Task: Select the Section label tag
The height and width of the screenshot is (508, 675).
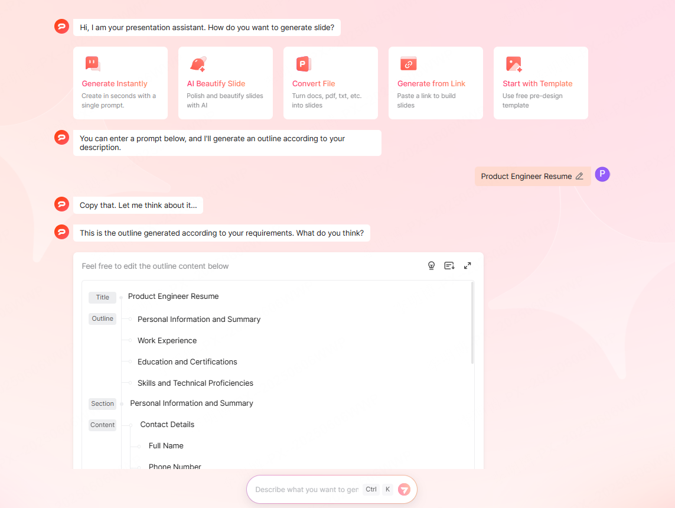Action: pyautogui.click(x=102, y=403)
